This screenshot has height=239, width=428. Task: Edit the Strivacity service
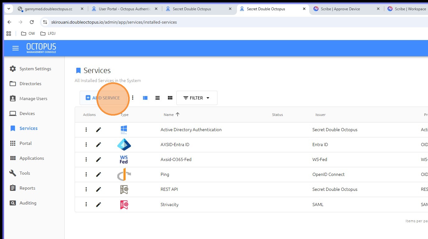tap(99, 205)
